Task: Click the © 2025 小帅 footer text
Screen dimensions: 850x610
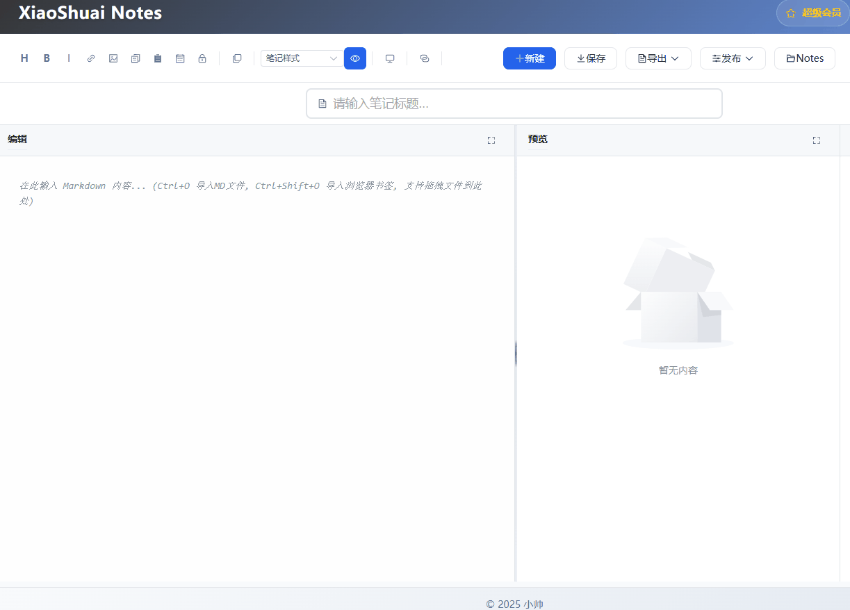Action: coord(514,604)
